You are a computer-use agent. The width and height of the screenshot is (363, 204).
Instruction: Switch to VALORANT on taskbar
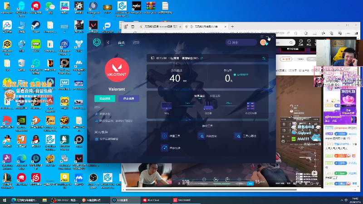186,200
